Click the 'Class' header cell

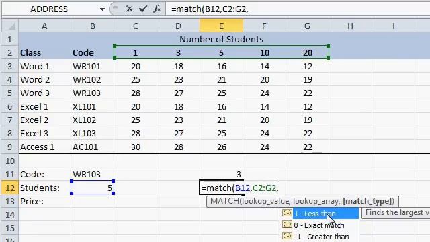[x=45, y=52]
